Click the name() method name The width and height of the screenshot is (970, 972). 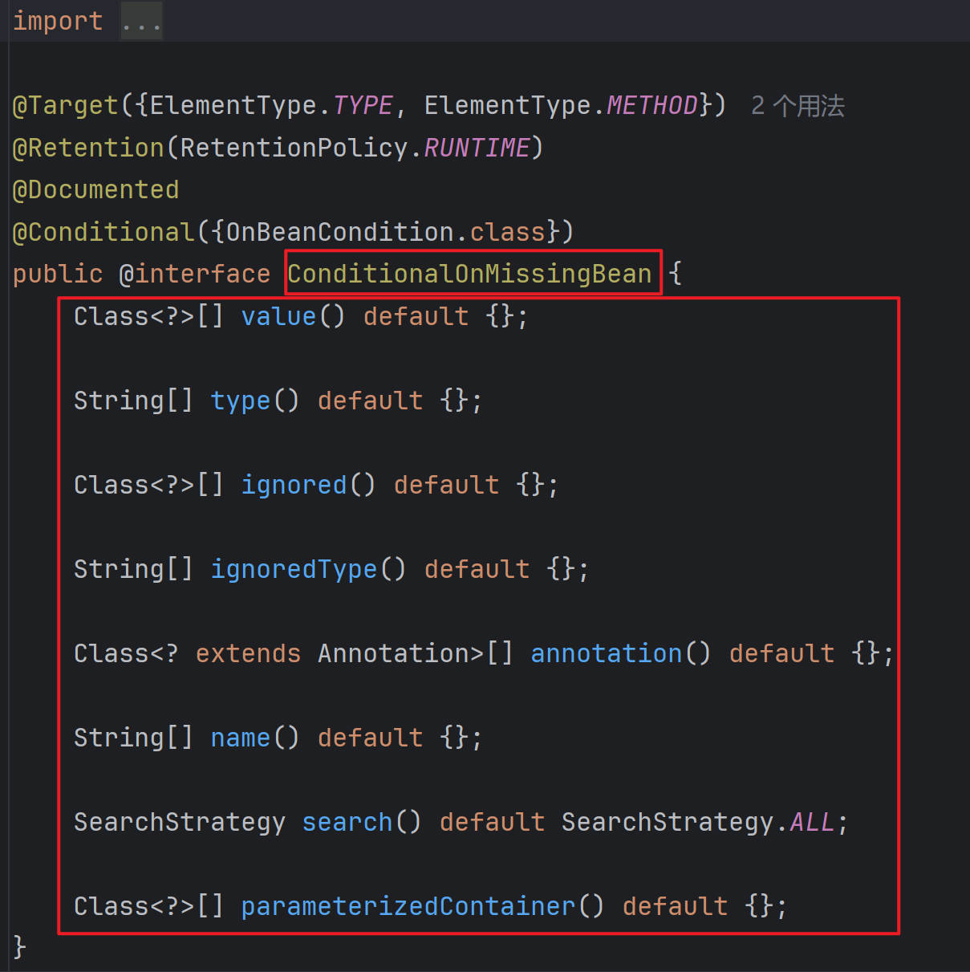tap(240, 738)
